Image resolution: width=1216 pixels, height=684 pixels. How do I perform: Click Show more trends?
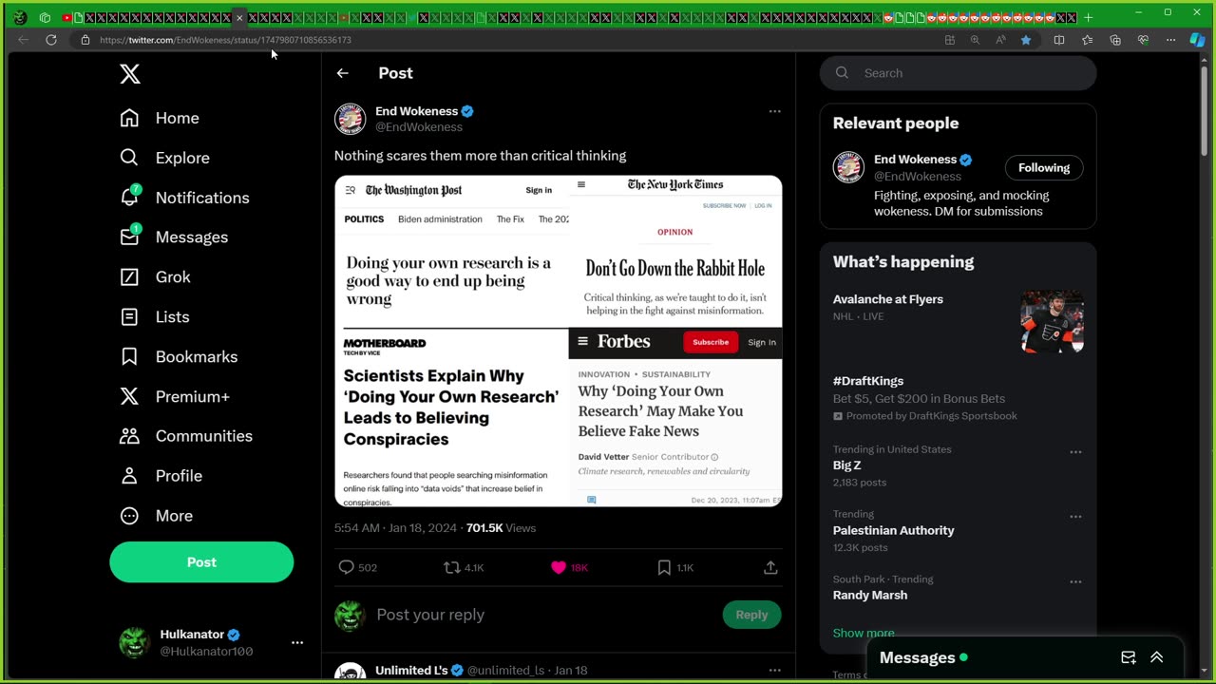[864, 633]
